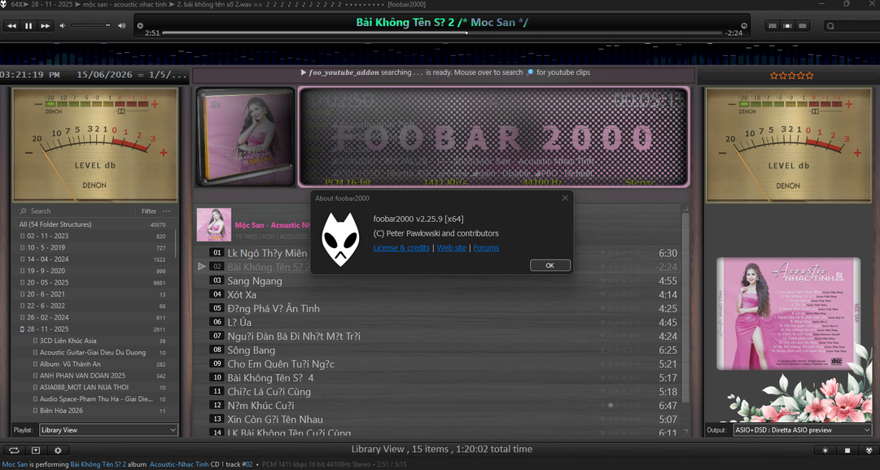Collapse the 28 - 11 - 2025 folder

(x=23, y=329)
